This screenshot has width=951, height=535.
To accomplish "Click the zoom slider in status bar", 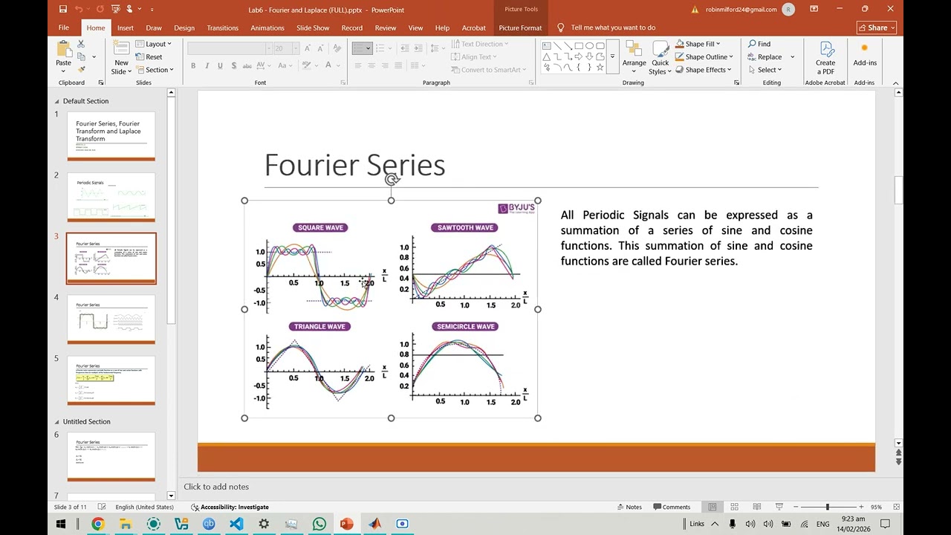I will pos(827,507).
